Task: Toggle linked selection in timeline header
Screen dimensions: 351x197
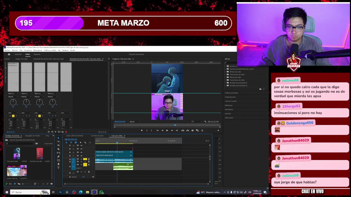Action: tap(76, 143)
